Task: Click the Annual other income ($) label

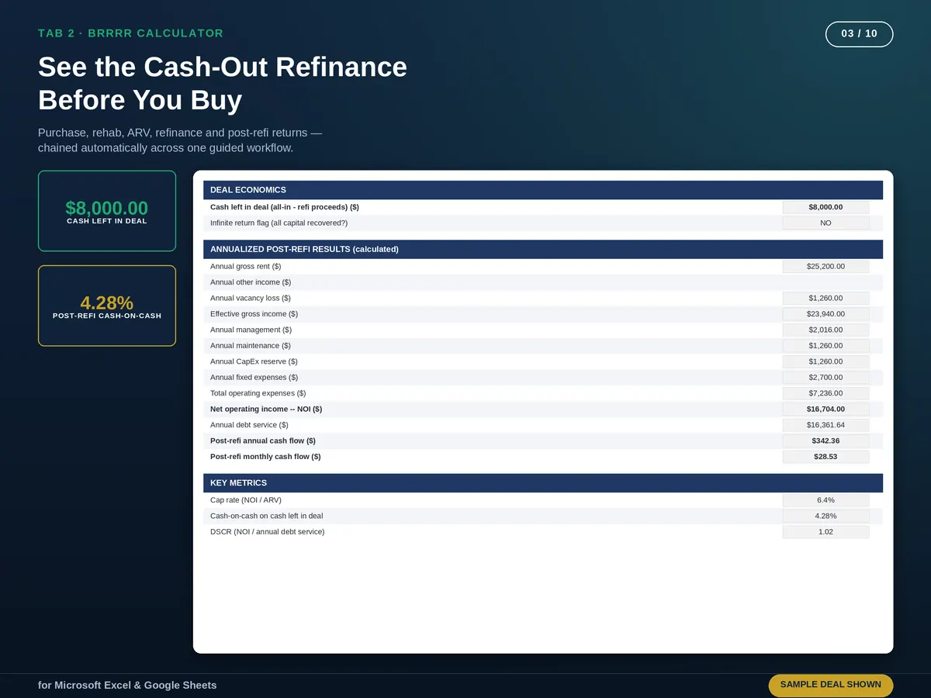Action: pos(251,282)
